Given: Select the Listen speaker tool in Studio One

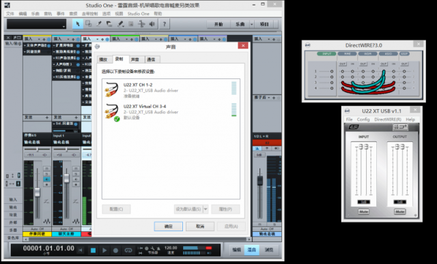Looking at the screenshot, I should (x=152, y=25).
